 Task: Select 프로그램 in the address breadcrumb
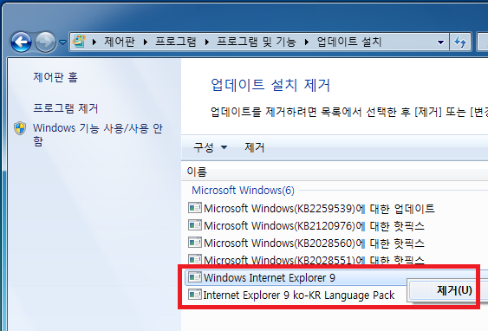point(176,42)
